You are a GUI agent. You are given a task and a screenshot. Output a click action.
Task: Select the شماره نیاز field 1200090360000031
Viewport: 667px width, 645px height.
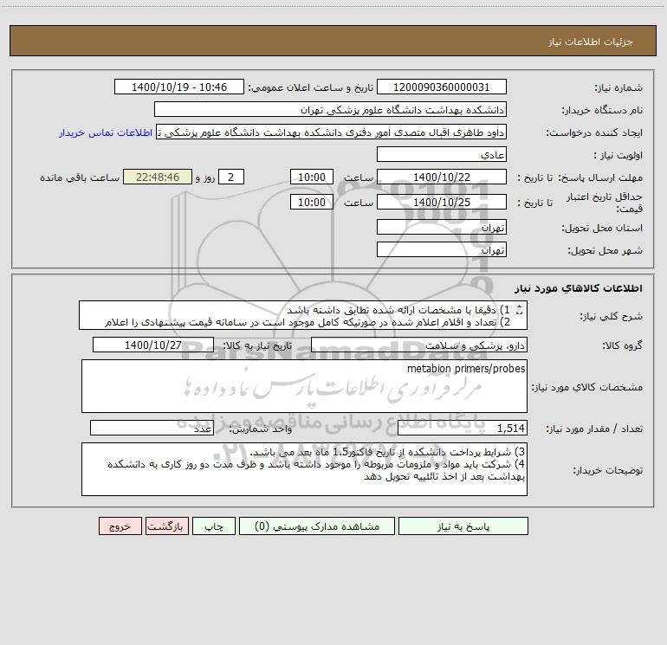pyautogui.click(x=442, y=87)
